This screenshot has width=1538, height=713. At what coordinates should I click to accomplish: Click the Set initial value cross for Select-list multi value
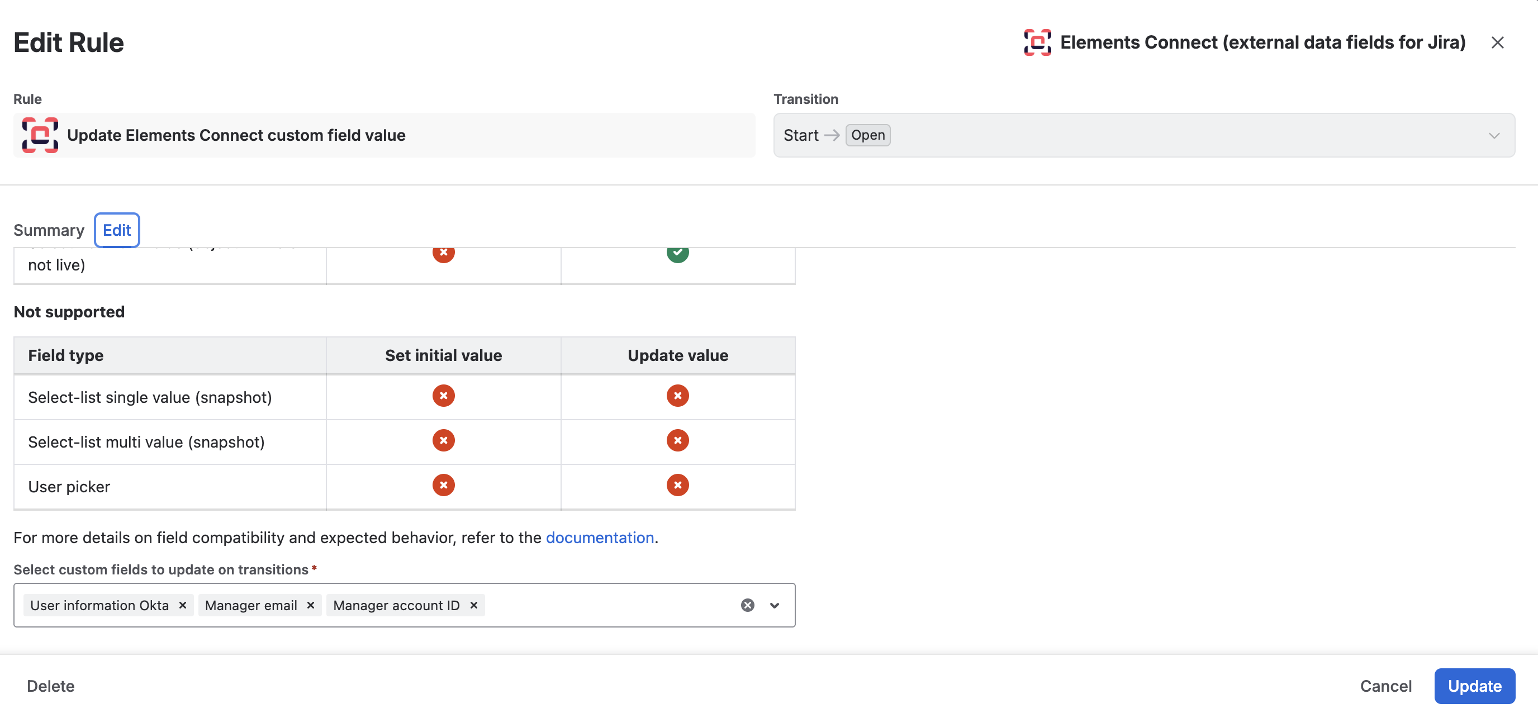click(444, 441)
